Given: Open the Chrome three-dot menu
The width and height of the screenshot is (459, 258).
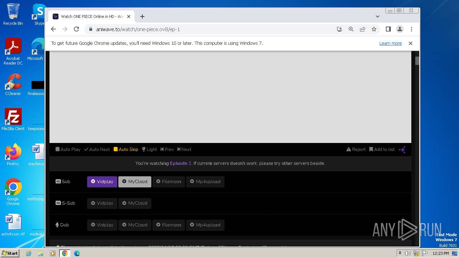Looking at the screenshot, I should click(x=411, y=29).
